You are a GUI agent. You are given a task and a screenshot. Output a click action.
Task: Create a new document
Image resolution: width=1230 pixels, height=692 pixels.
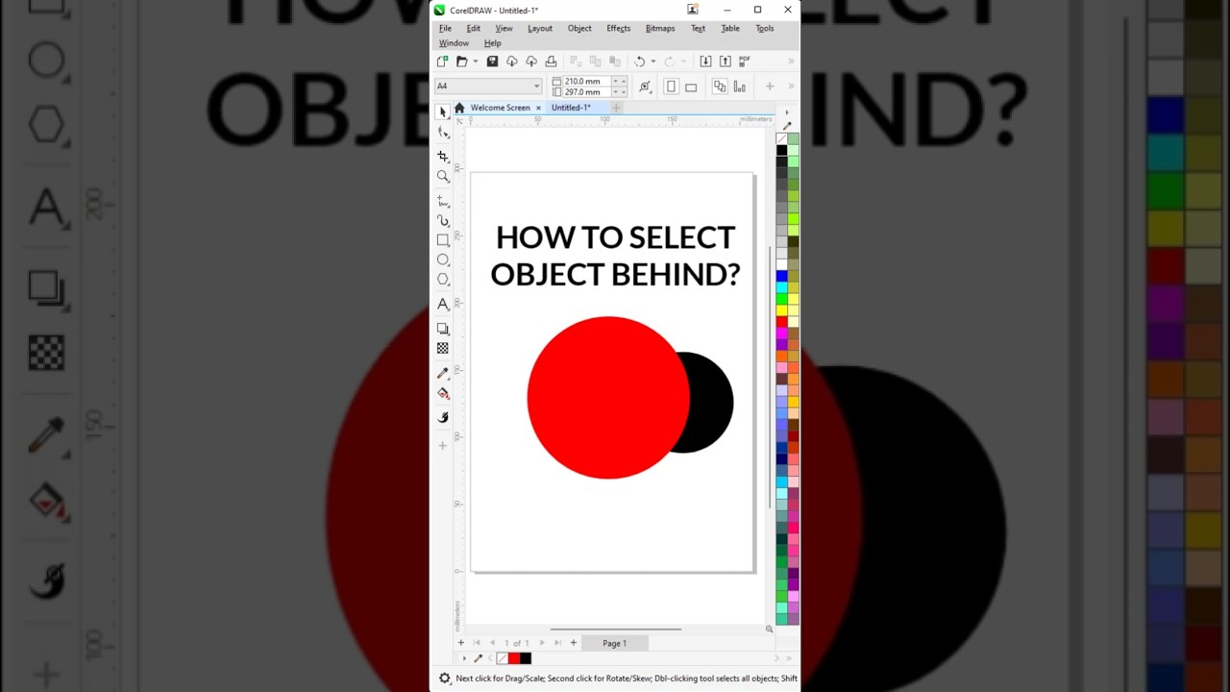click(x=443, y=62)
